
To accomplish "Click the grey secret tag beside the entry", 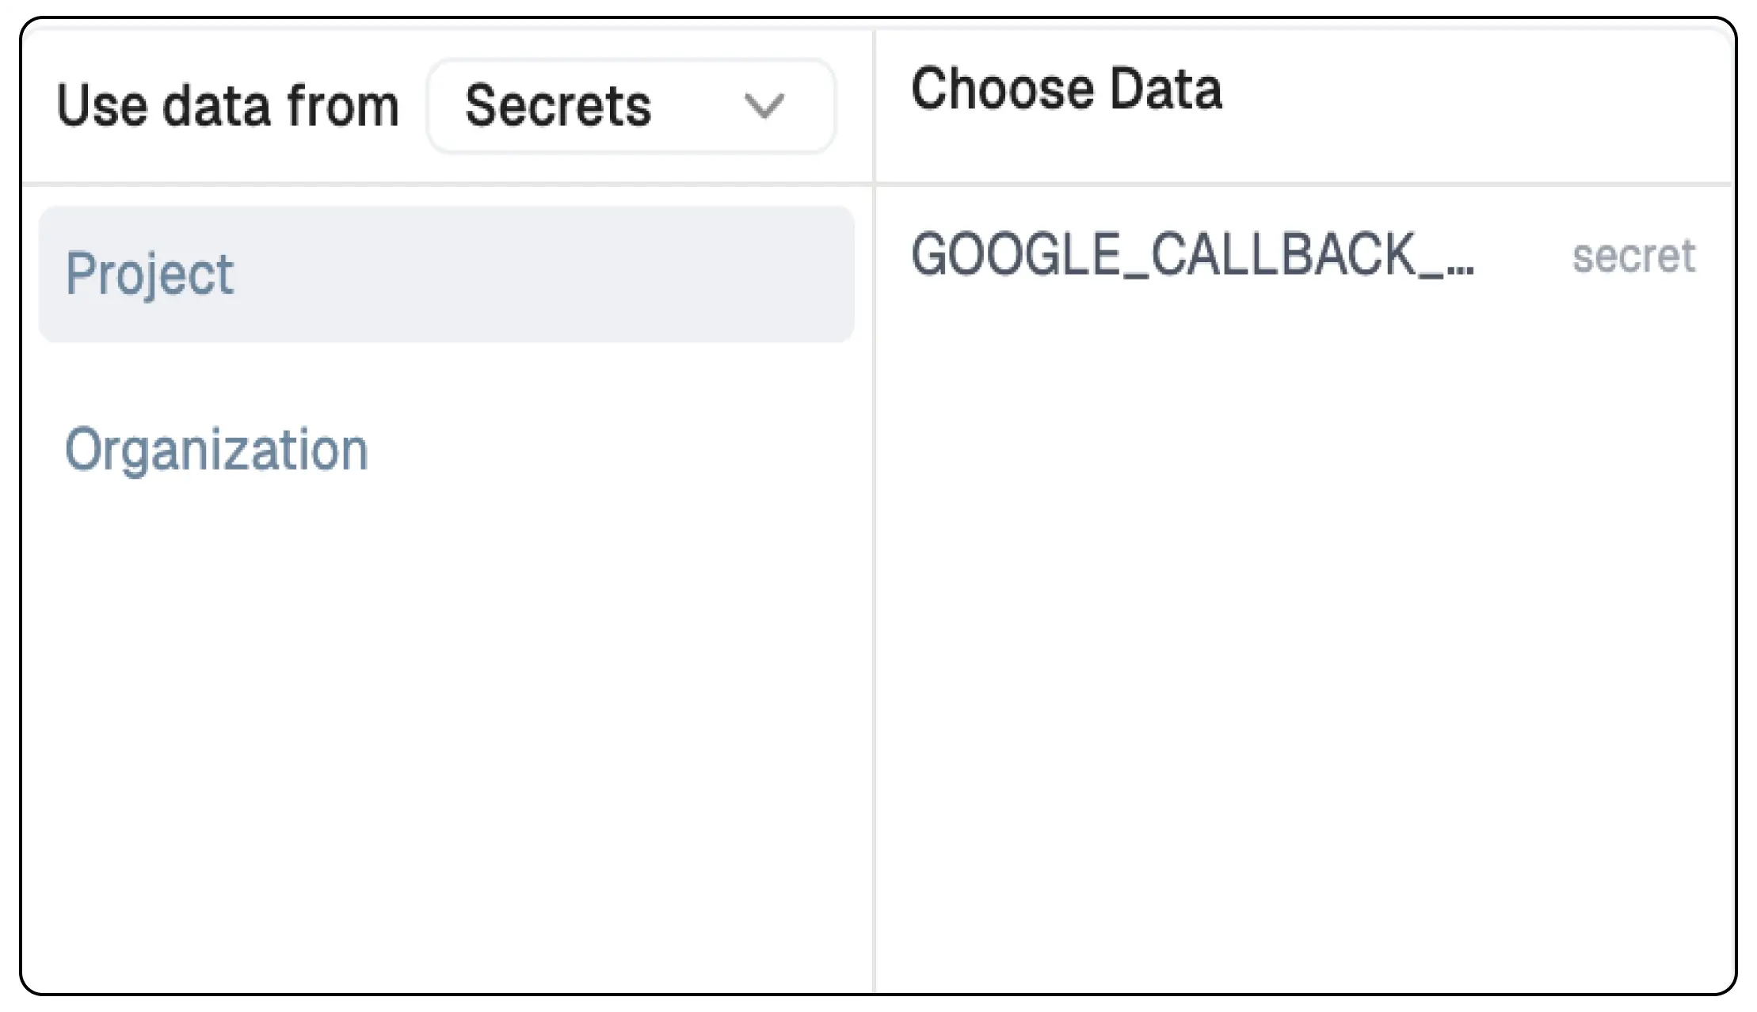I will [1633, 257].
